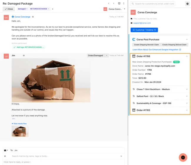This screenshot has height=165, width=191.
Task: Select created date Mon Jan 29 2024
Action: click(153, 82)
